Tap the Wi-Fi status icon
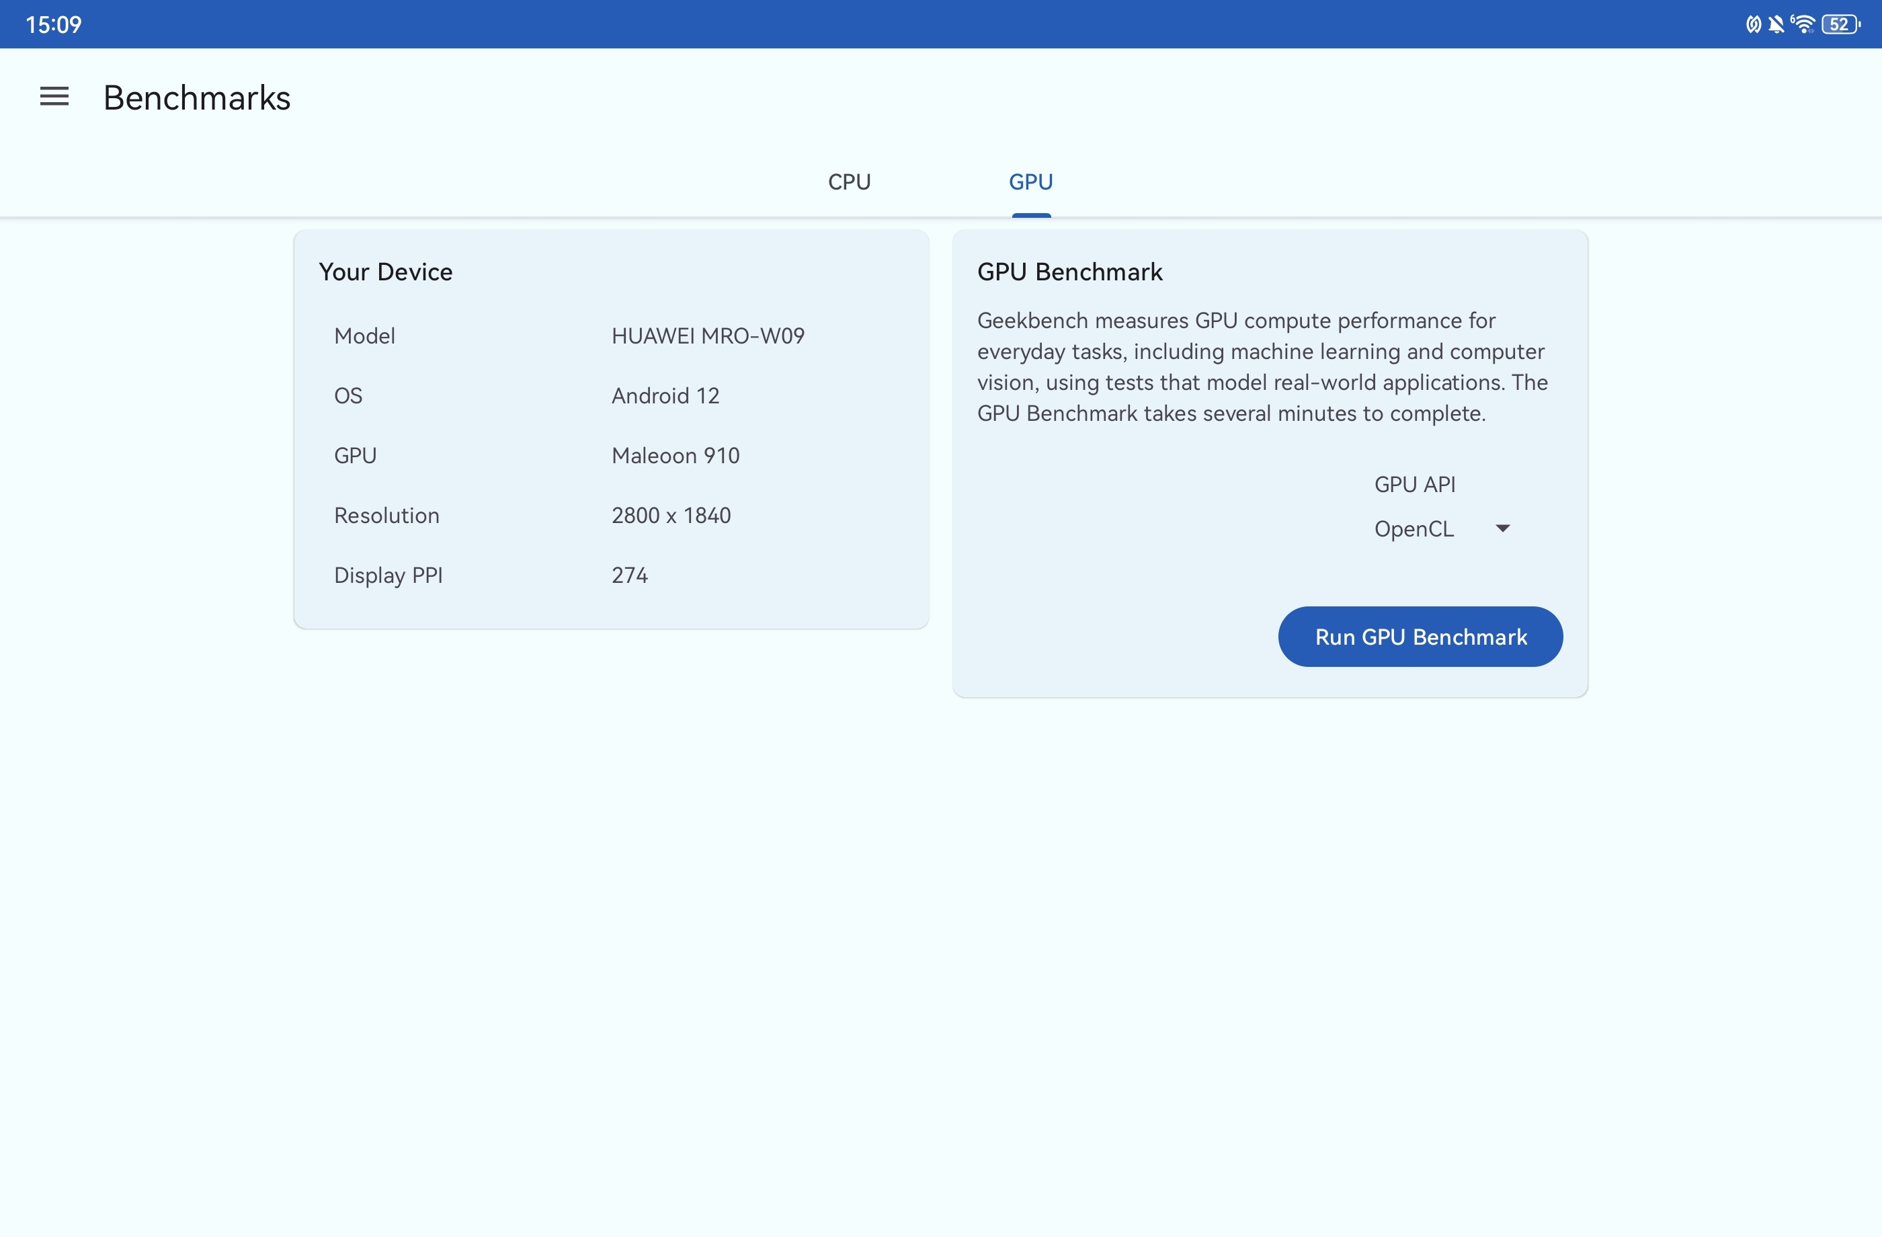The height and width of the screenshot is (1237, 1882). (x=1802, y=24)
